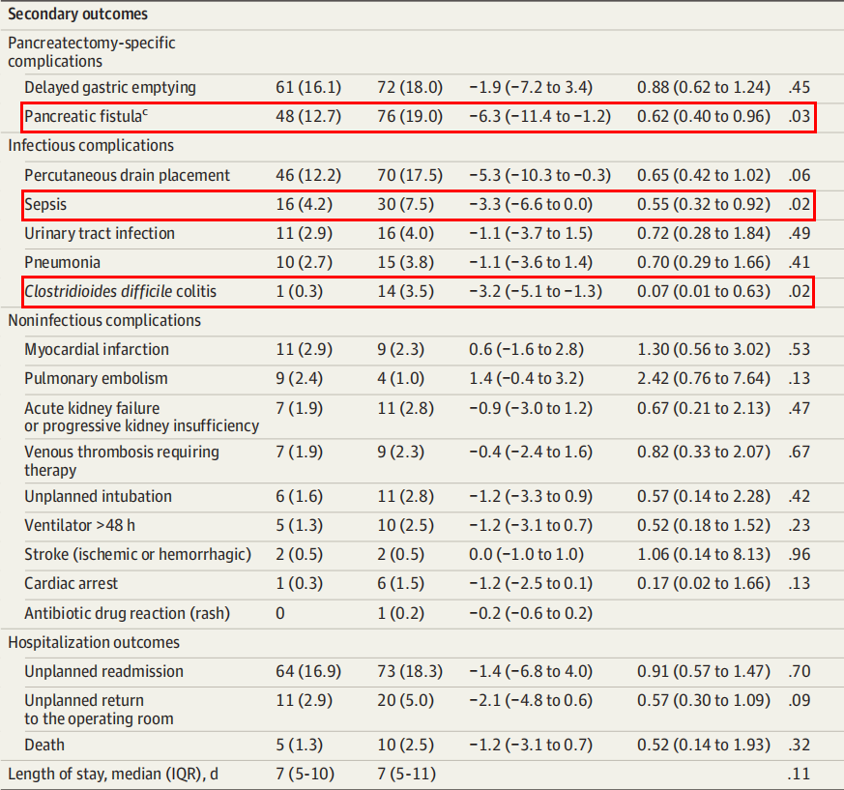Click the 'Percutaneous drain placement' label
Viewport: 844px width, 790px height.
pyautogui.click(x=127, y=175)
